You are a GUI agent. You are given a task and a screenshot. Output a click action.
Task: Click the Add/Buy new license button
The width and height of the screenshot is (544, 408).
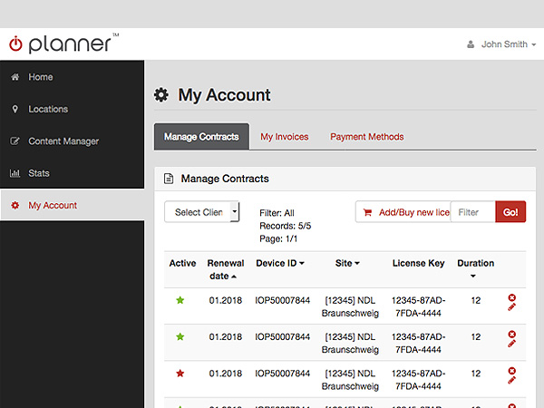(x=403, y=212)
